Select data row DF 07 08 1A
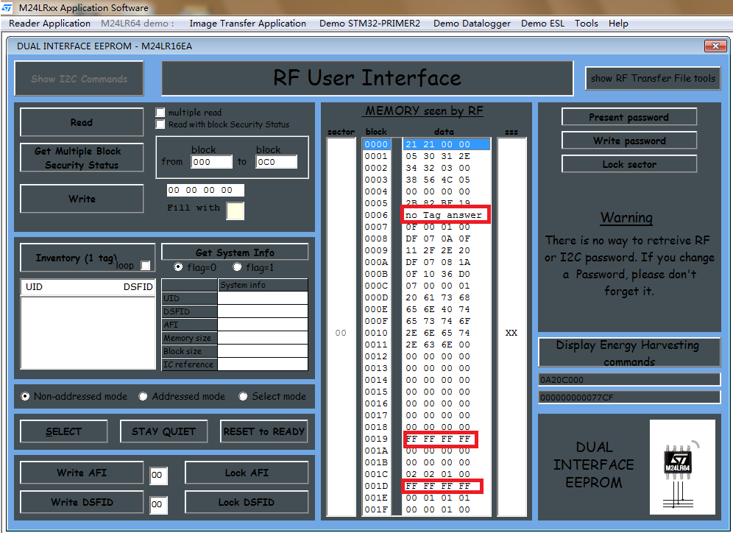This screenshot has width=733, height=533. pos(447,262)
